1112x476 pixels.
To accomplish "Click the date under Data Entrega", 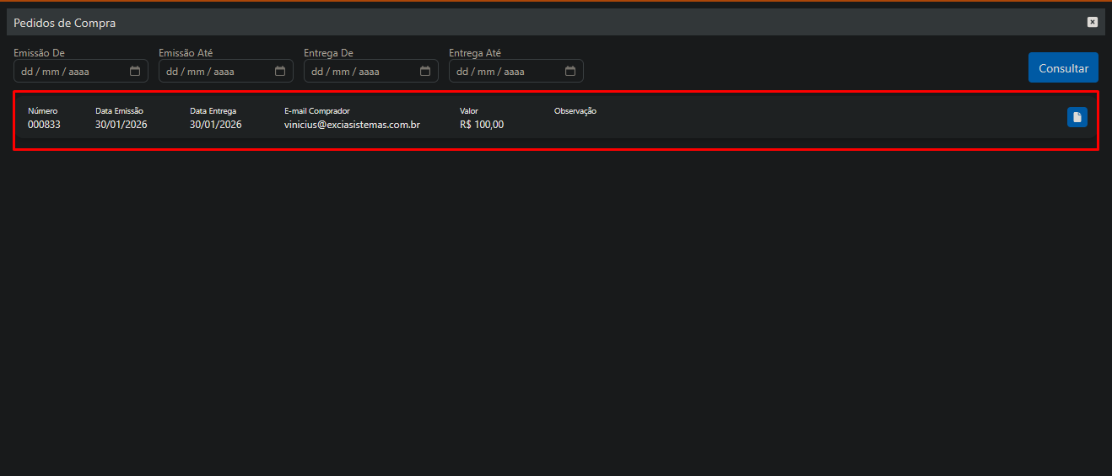I will [x=215, y=125].
